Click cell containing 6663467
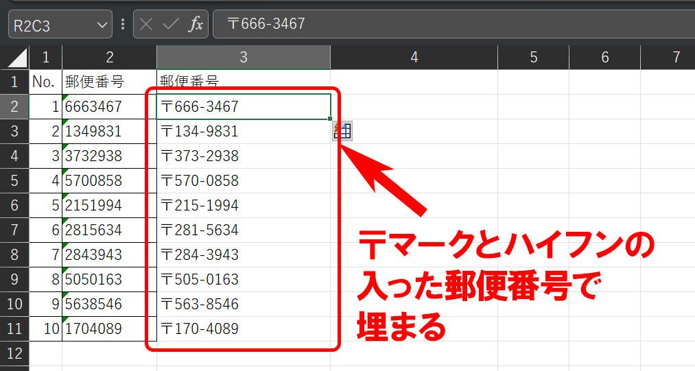 109,107
